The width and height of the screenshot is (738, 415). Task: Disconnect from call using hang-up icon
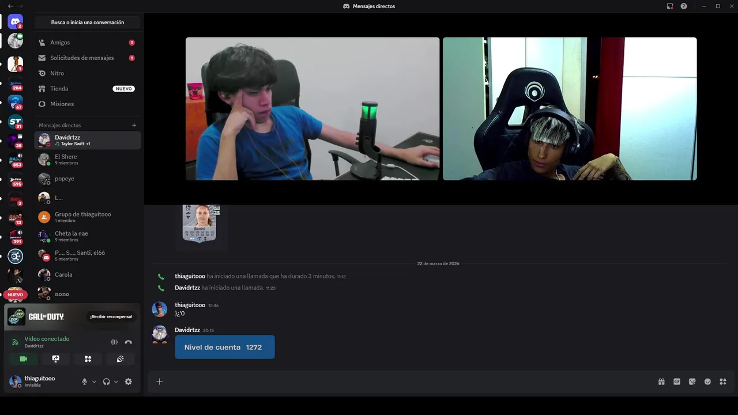[128, 342]
